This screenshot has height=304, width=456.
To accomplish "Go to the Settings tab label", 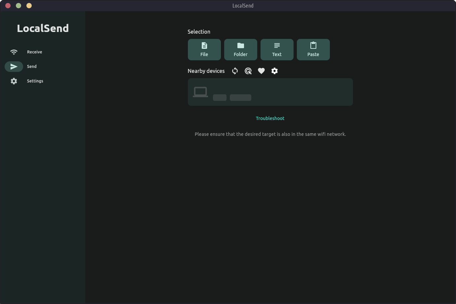I will click(35, 81).
